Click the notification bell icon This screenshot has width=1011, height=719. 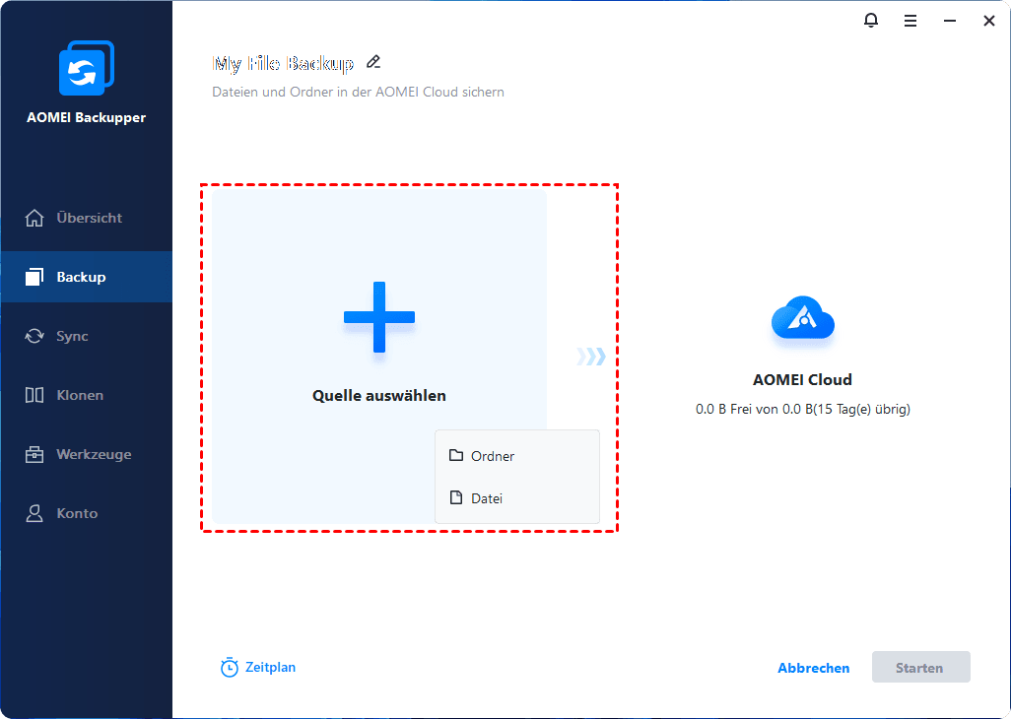(871, 21)
